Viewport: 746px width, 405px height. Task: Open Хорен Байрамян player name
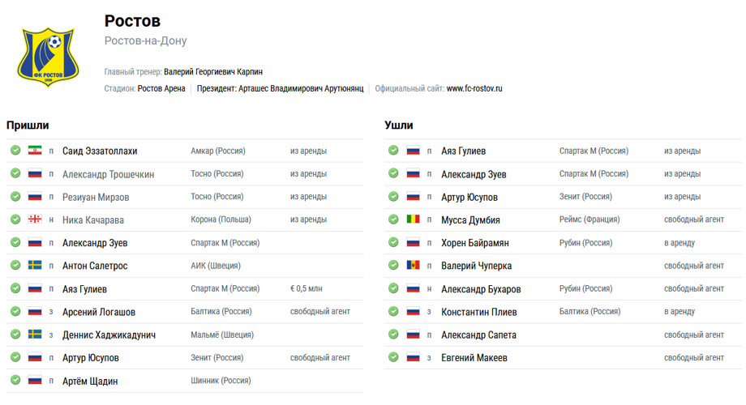(x=475, y=243)
